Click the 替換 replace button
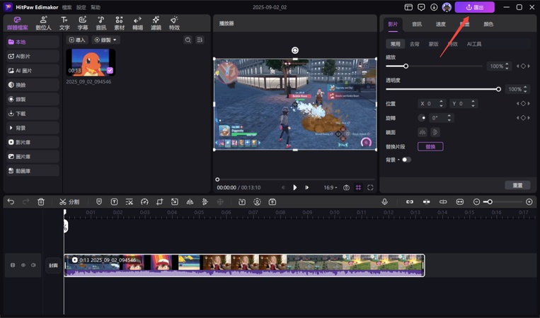This screenshot has width=540, height=318. [x=430, y=147]
